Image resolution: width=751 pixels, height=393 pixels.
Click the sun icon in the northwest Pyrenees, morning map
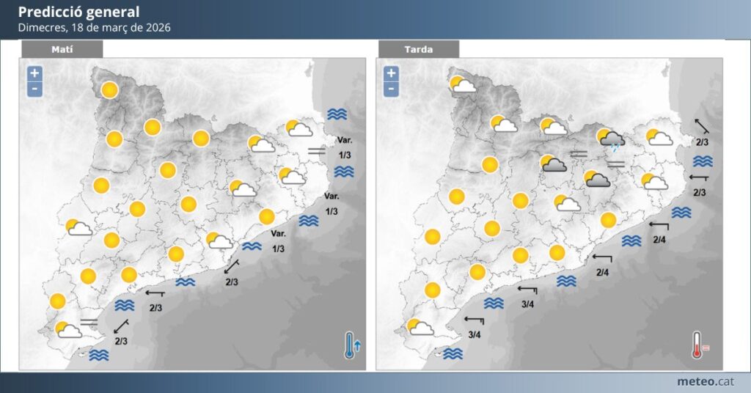tap(110, 90)
